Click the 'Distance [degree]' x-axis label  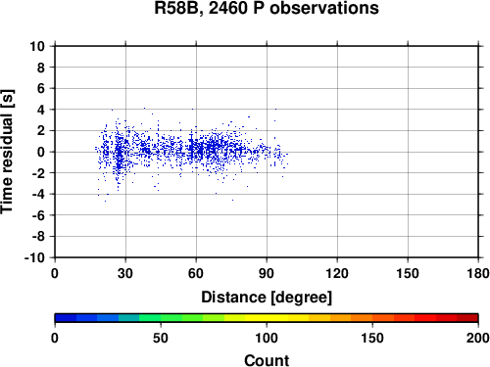267,298
